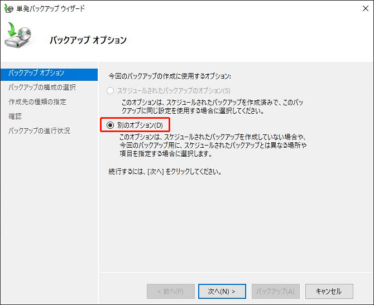Viewport: 374px width, 305px height.
Task: Click the description below スケジュールされたバックアップのオプション
Action: [x=212, y=106]
